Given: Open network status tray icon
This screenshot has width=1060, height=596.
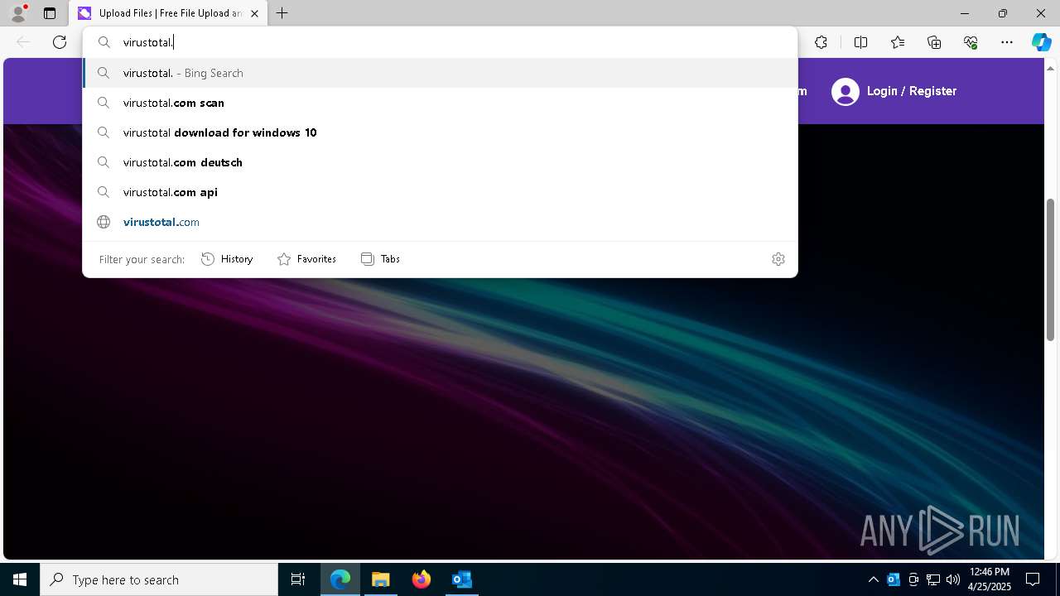Looking at the screenshot, I should click(933, 579).
